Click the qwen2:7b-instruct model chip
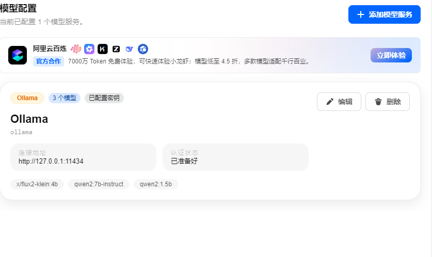Screen dimensions: 432x257 coord(99,184)
